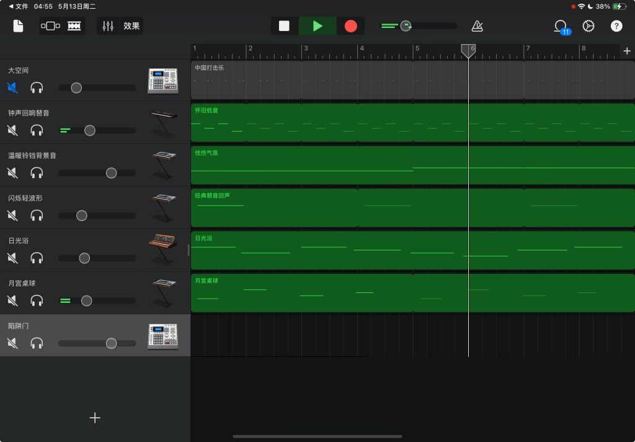Solo the 大空间 track with headphones
The height and width of the screenshot is (442, 635).
[37, 88]
